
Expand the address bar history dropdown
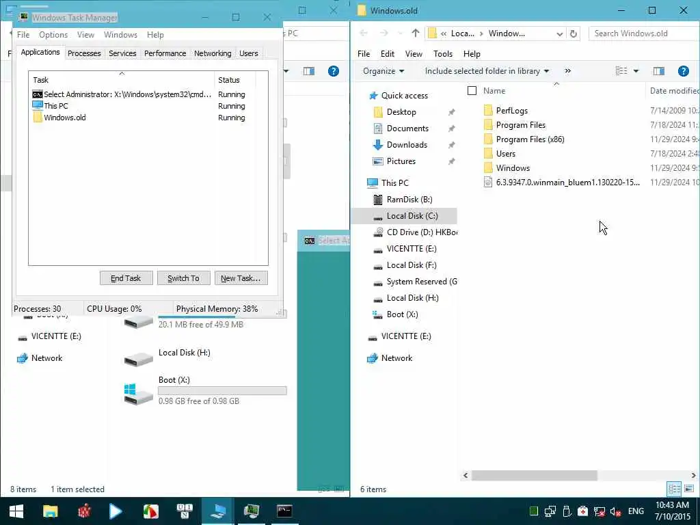pos(559,33)
